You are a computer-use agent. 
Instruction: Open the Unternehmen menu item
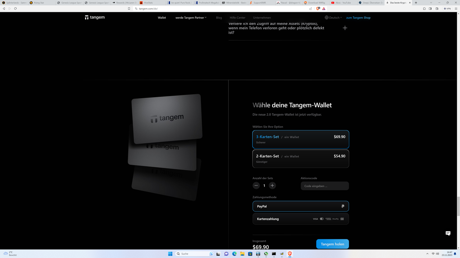[262, 18]
